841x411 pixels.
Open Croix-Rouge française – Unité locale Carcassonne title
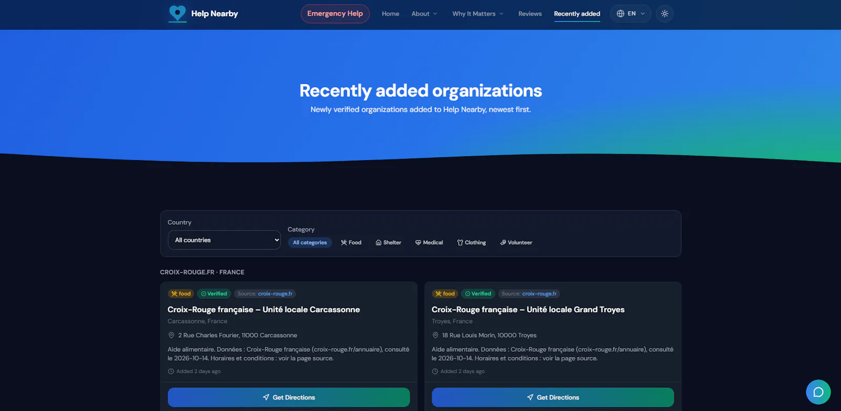click(x=264, y=310)
